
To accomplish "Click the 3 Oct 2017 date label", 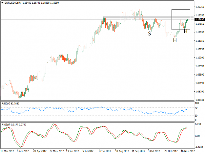I will (154, 151).
